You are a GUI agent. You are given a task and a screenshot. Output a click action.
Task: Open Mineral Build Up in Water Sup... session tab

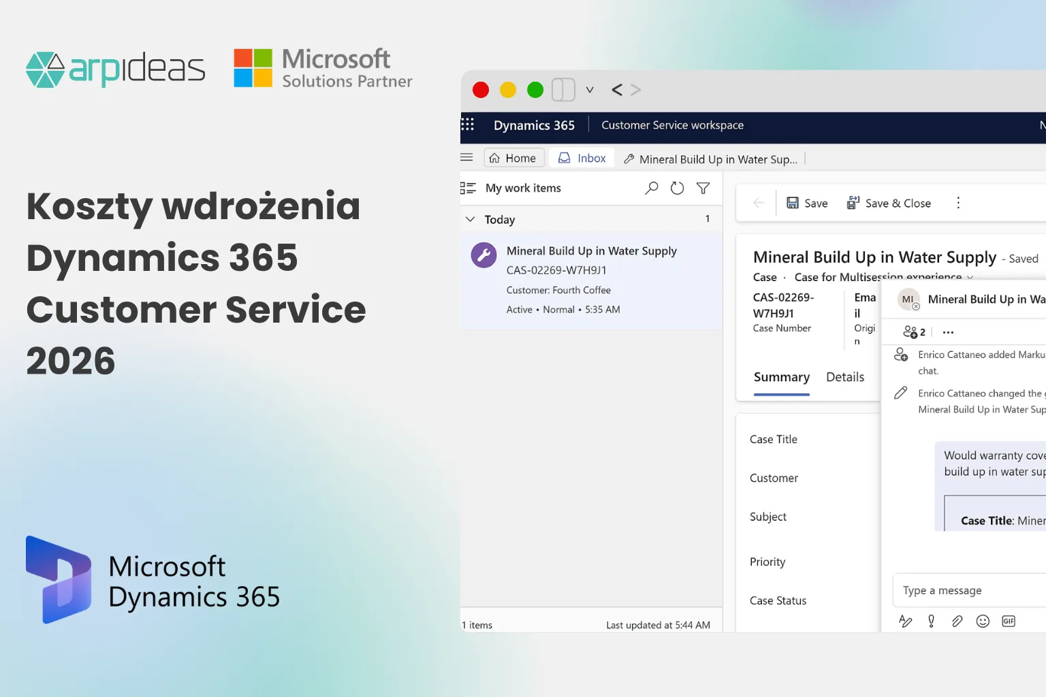tap(711, 159)
